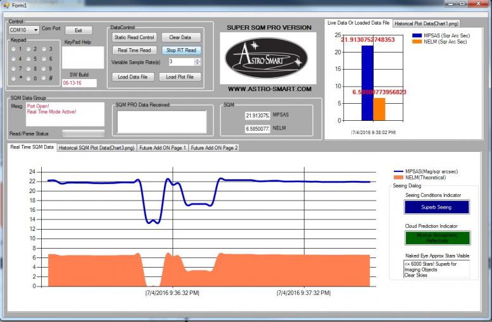Screen dimensions: 492x322
Task: Click the SQM PRO Data Received box
Action: point(162,122)
